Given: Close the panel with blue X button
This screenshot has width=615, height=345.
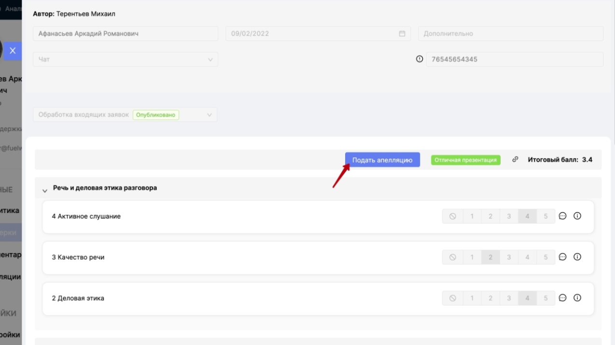Looking at the screenshot, I should pos(13,50).
